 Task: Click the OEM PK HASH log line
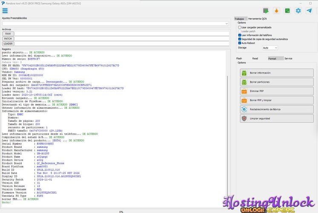click(60, 66)
